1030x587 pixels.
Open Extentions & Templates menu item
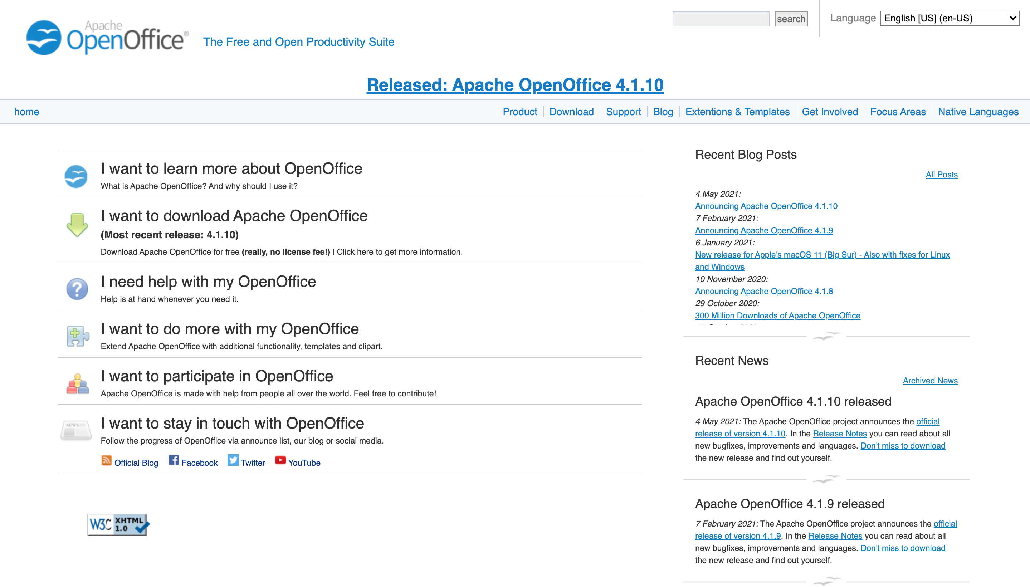[737, 112]
